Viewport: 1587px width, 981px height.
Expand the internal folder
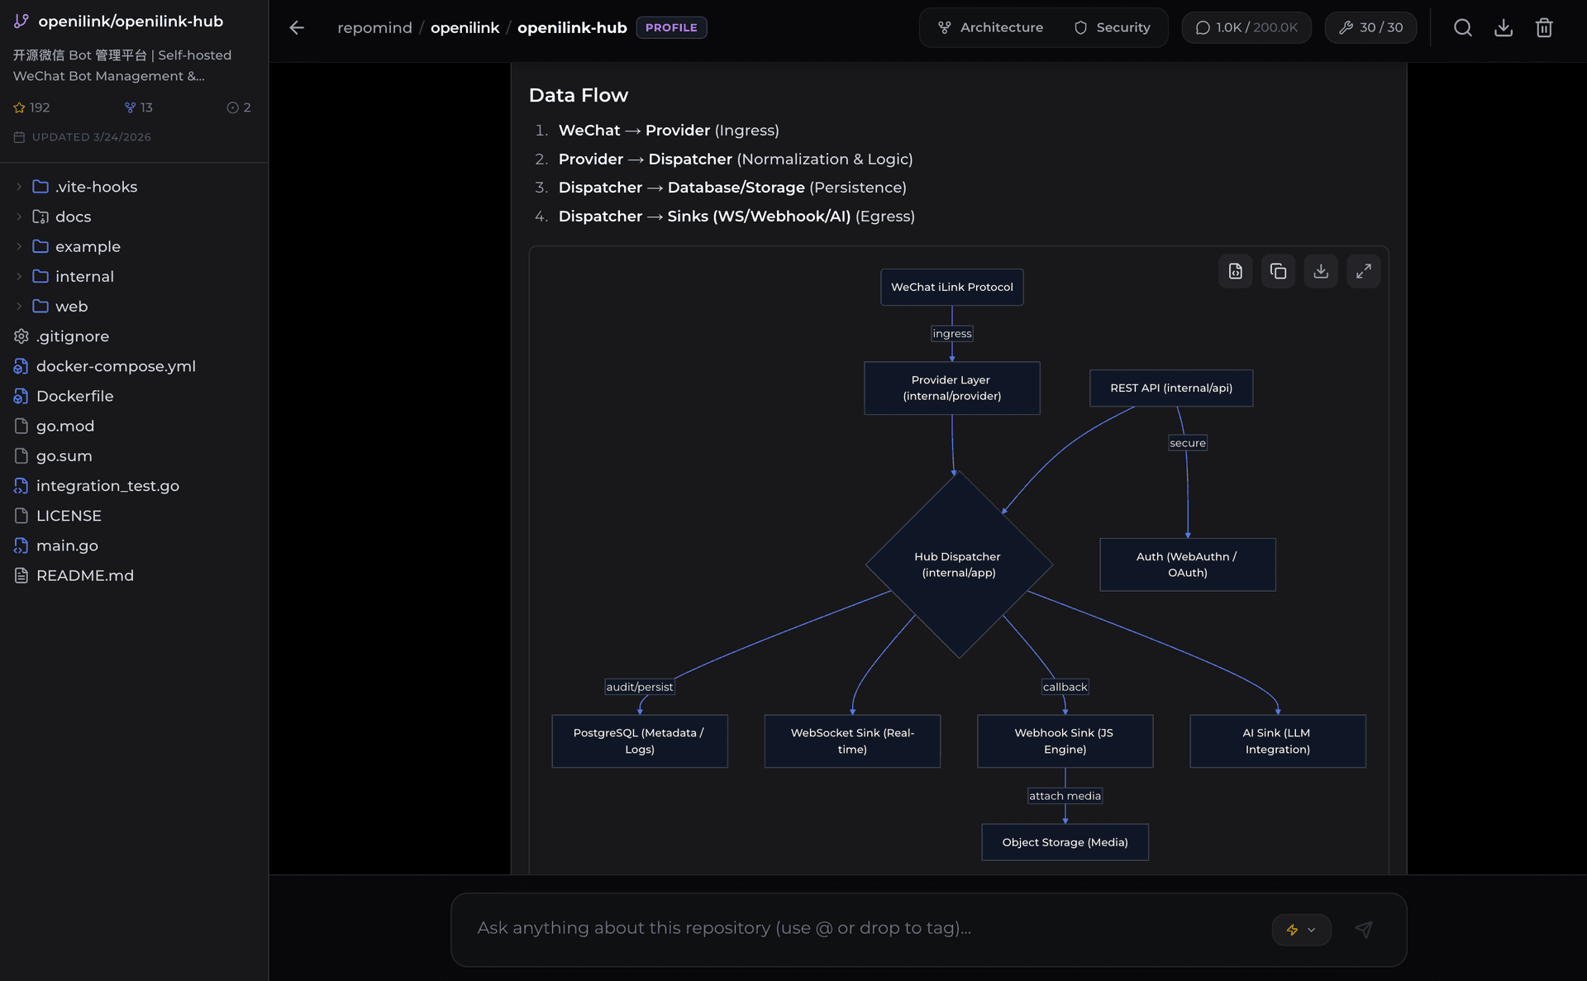click(x=20, y=277)
